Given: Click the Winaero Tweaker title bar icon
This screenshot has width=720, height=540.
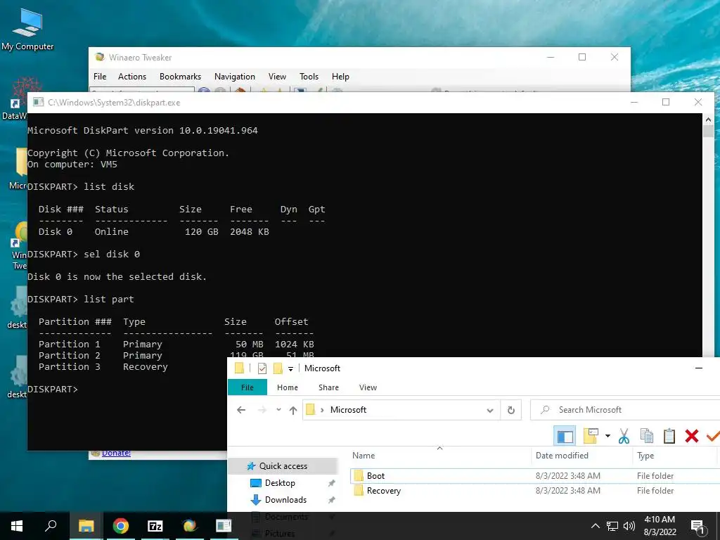Looking at the screenshot, I should pos(100,57).
